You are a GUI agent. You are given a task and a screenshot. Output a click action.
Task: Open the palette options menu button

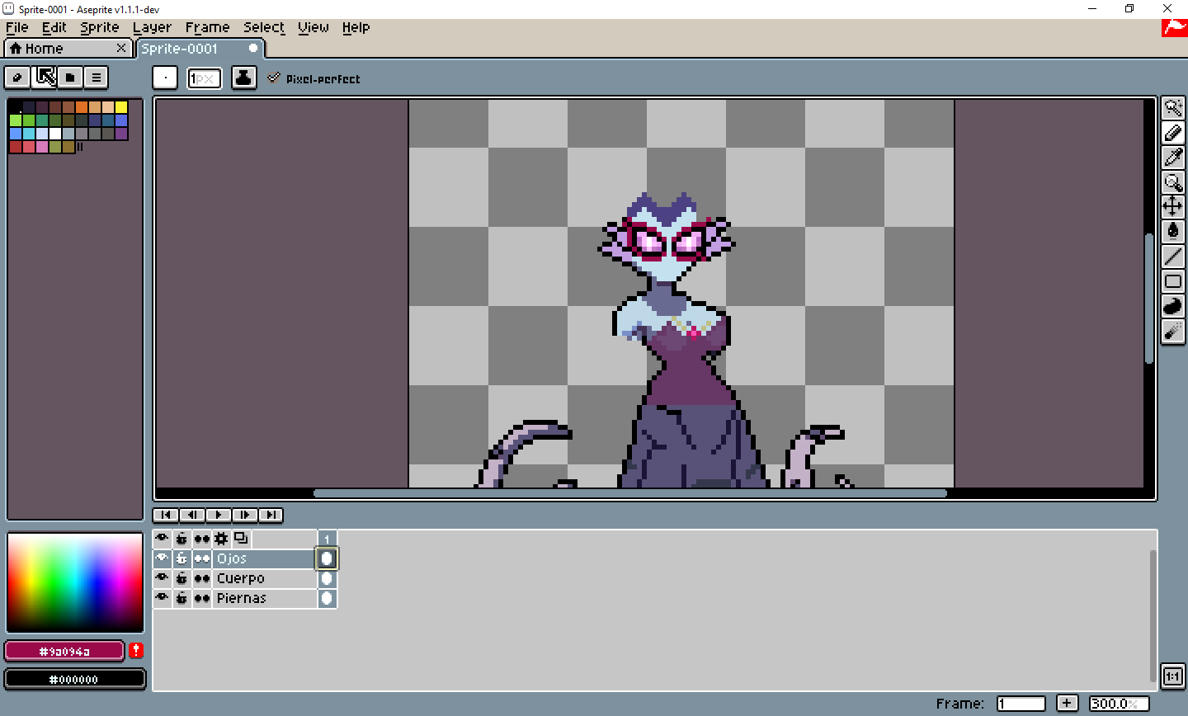pos(96,78)
